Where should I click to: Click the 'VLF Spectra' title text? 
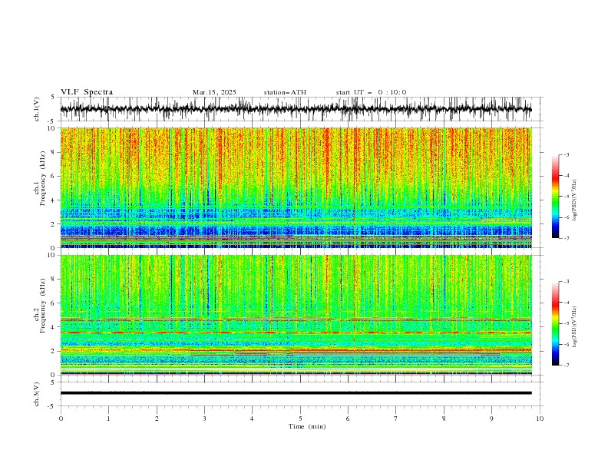[x=87, y=92]
